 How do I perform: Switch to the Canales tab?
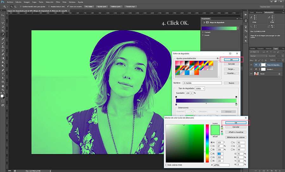(252, 48)
